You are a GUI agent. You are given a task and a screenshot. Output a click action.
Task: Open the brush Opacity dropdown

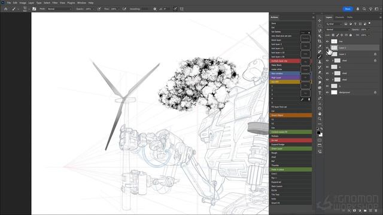click(x=93, y=9)
